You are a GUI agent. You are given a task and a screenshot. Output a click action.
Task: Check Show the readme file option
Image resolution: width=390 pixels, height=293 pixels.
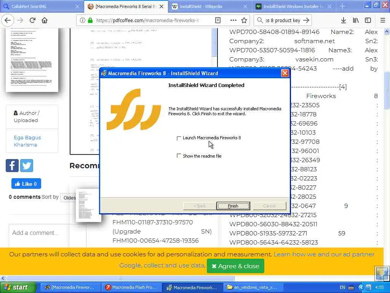(x=179, y=156)
